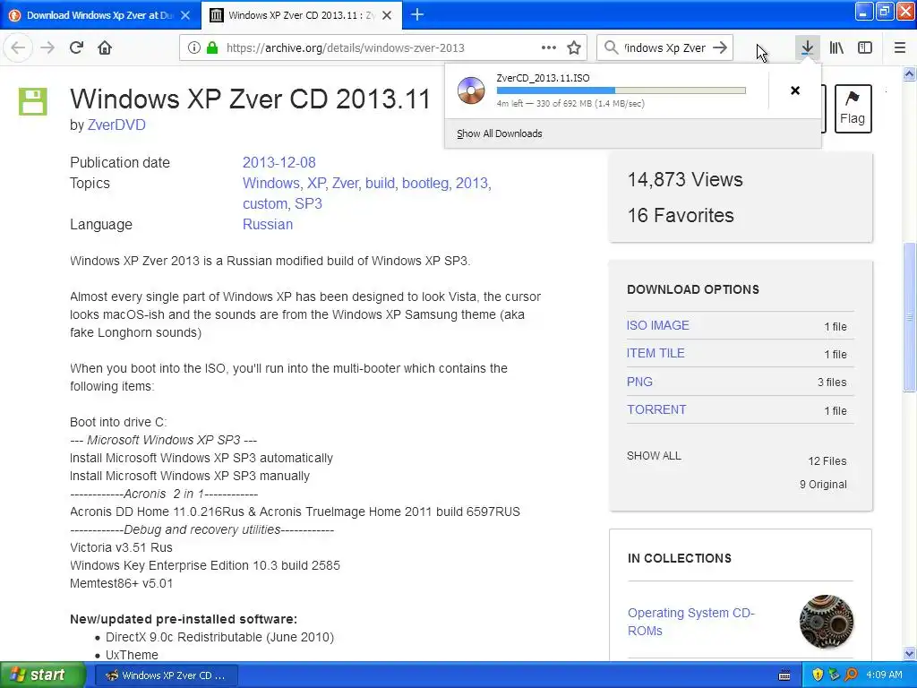The height and width of the screenshot is (688, 917).
Task: Reload the current page
Action: (76, 47)
